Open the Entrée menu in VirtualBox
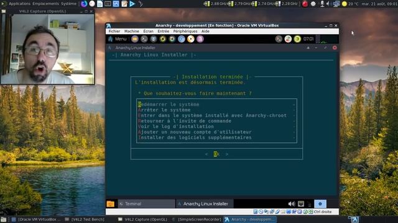The height and width of the screenshot is (223, 398). [x=163, y=32]
